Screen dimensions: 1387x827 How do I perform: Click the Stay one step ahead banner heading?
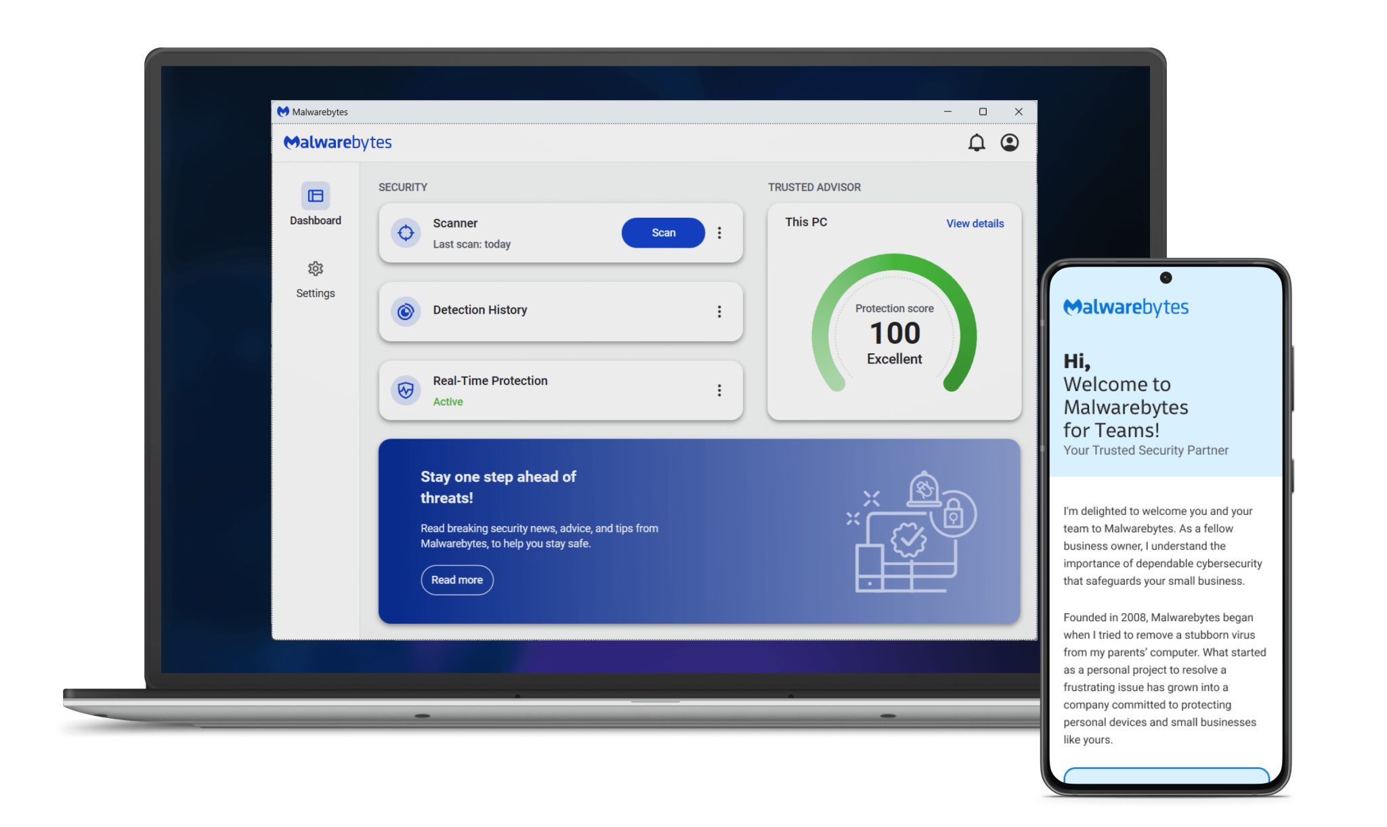coord(498,487)
